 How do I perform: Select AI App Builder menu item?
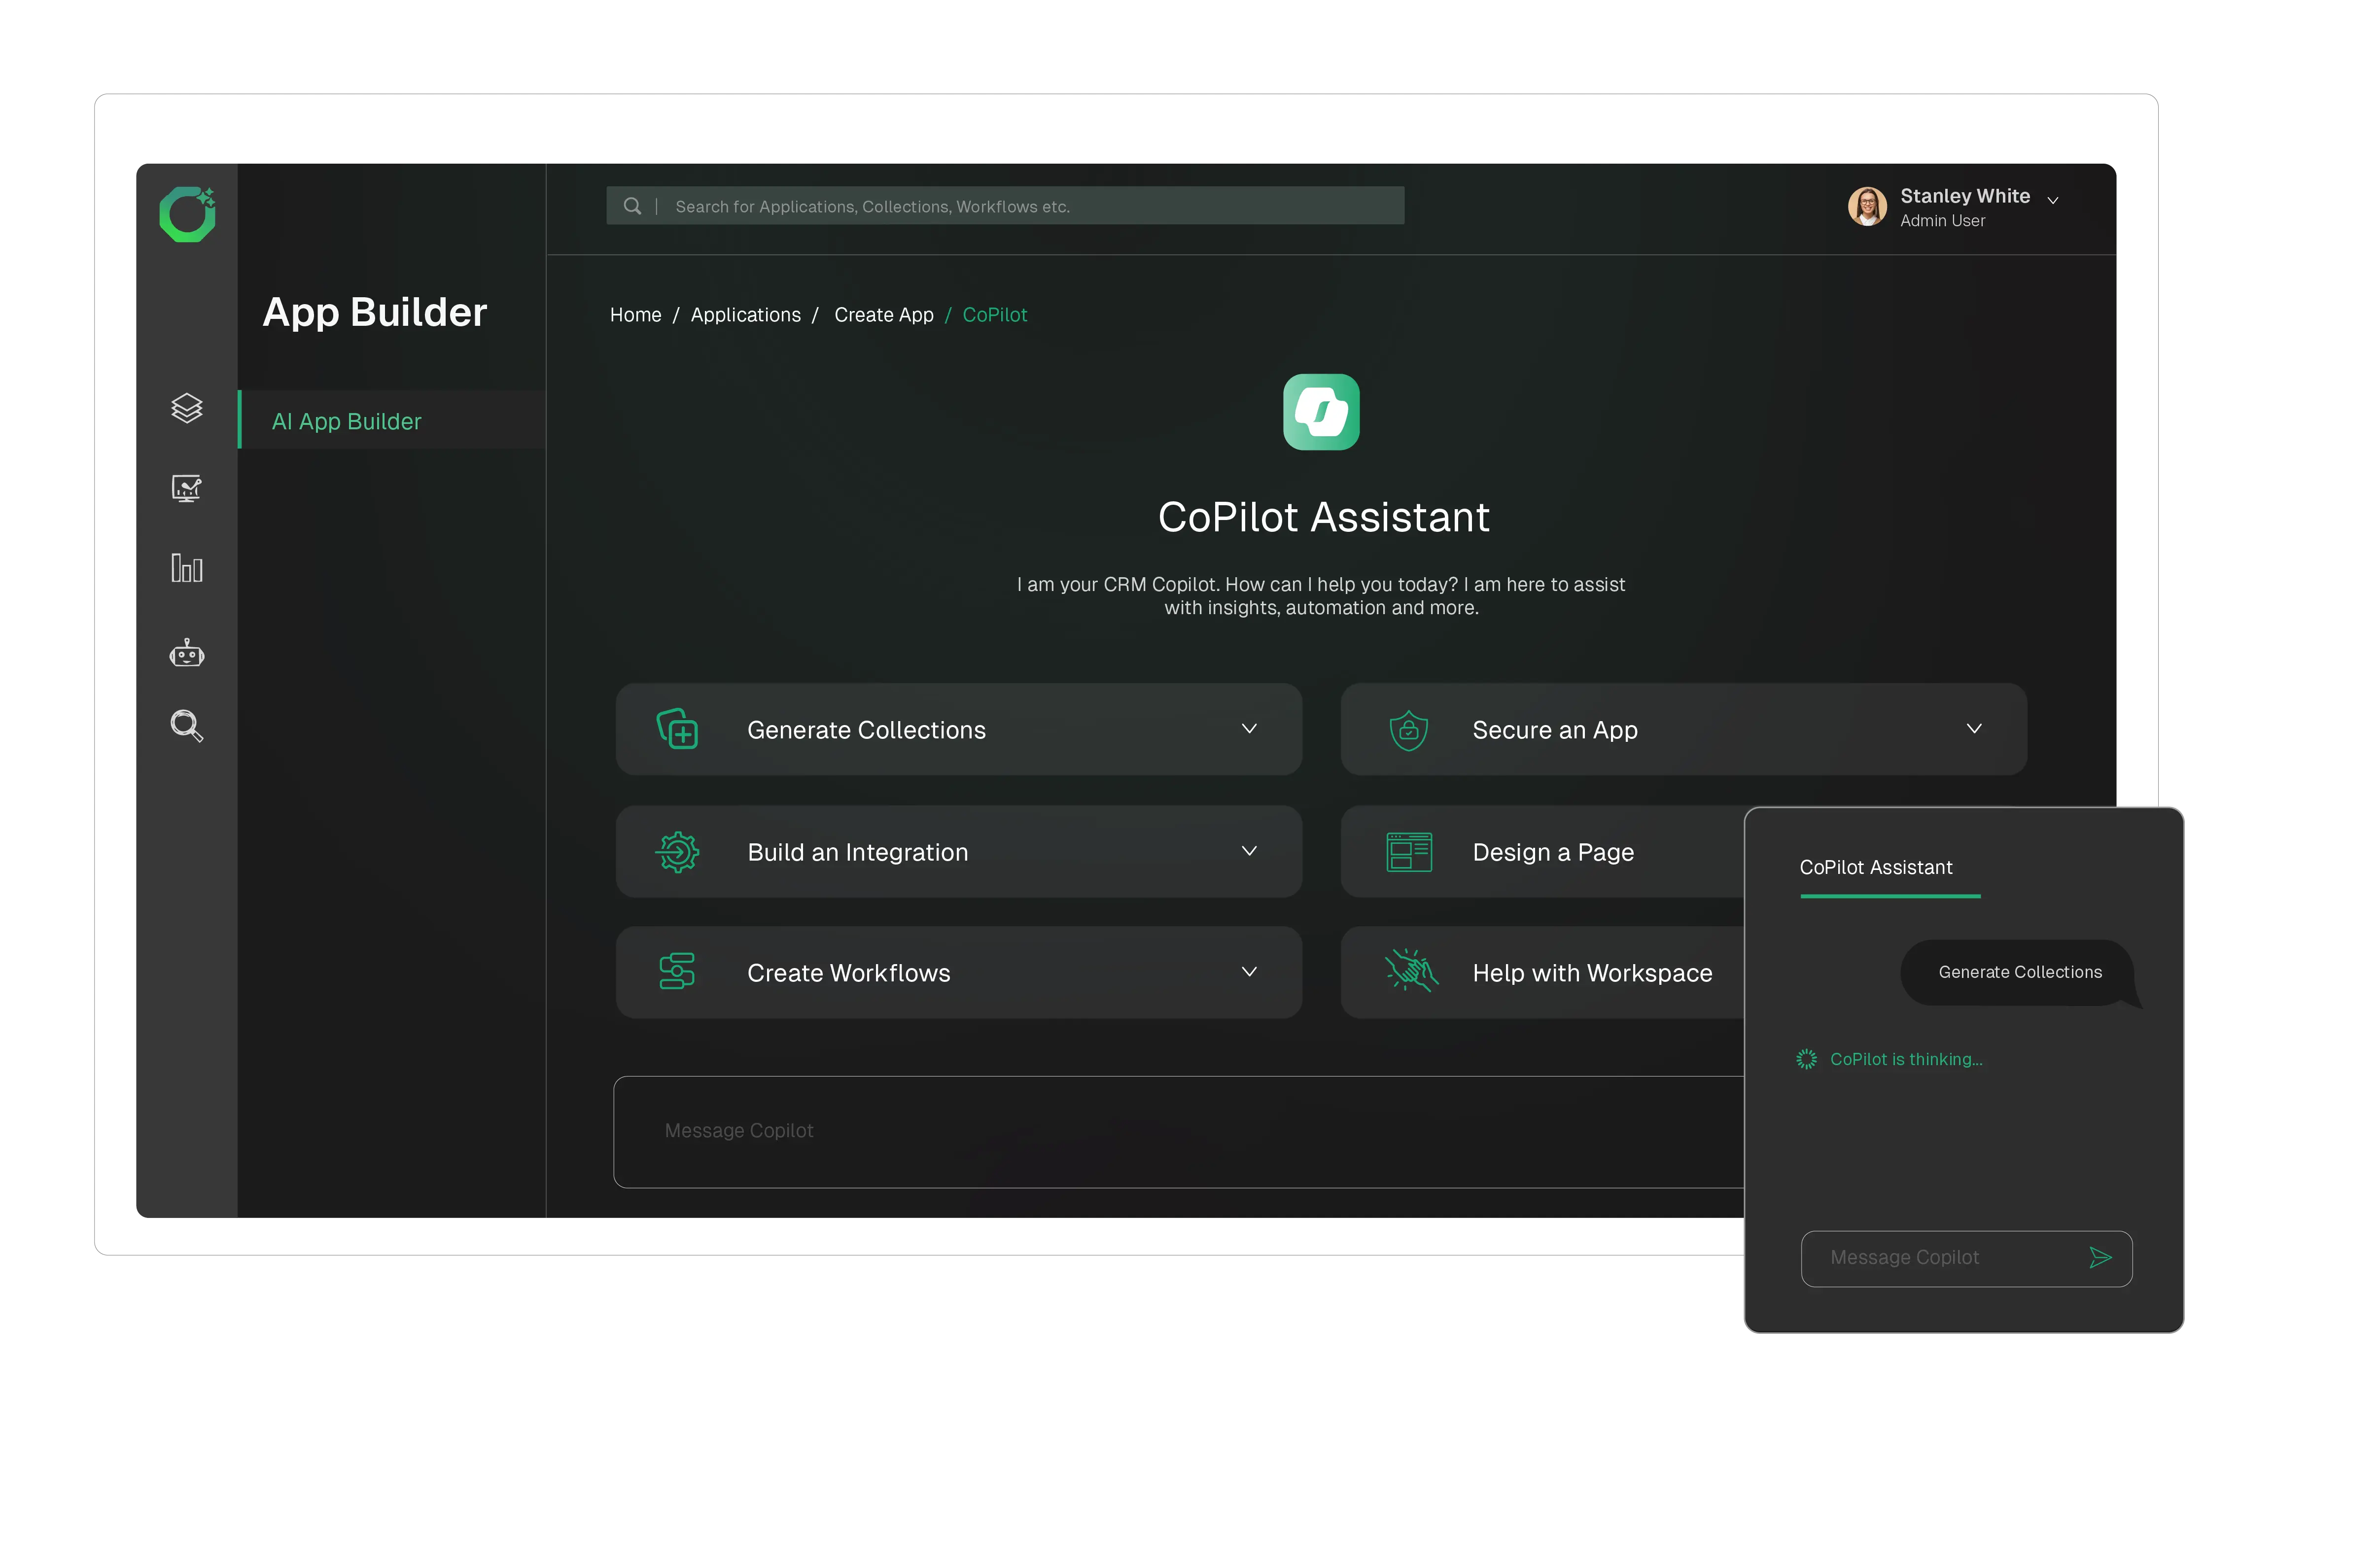tap(392, 420)
